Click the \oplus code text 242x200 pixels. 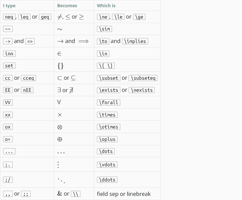(x=107, y=139)
